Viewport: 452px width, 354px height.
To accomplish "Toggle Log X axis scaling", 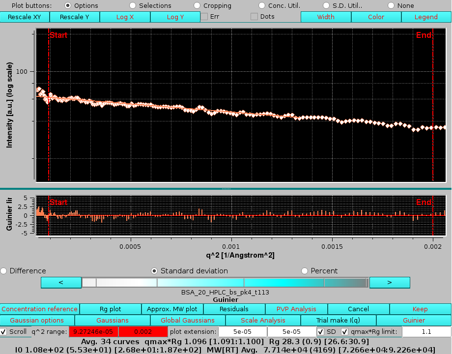I will [x=125, y=16].
